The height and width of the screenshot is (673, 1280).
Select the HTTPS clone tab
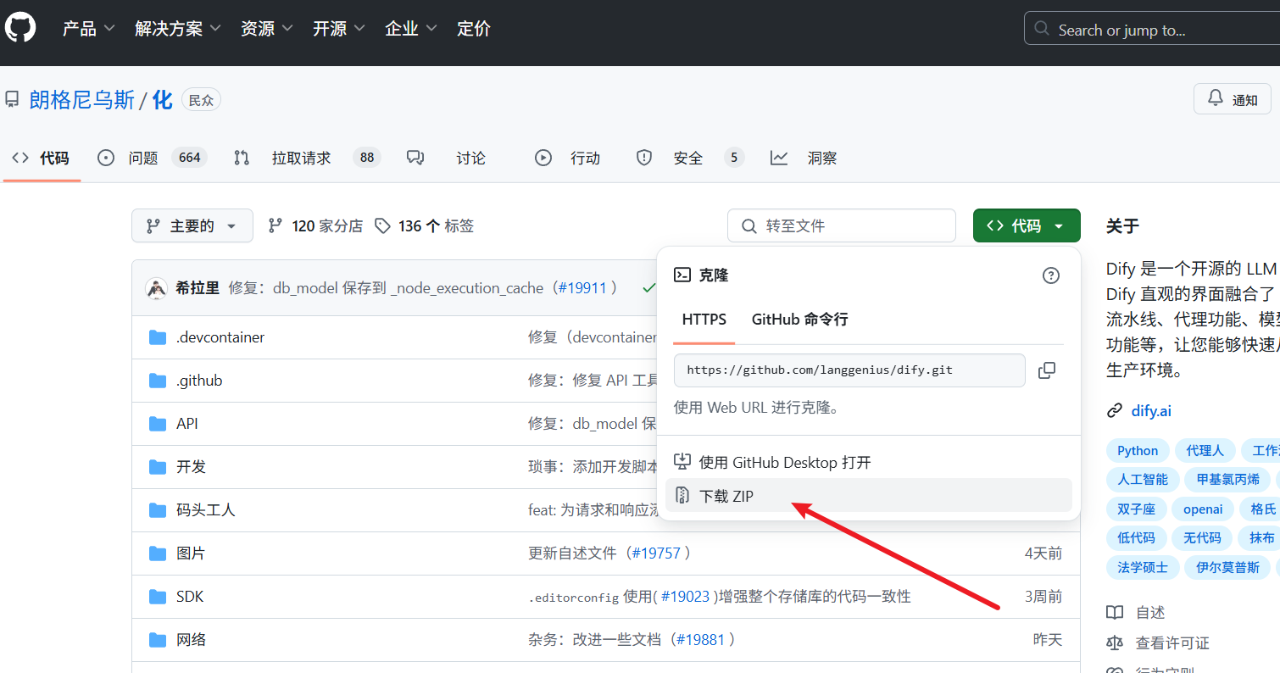click(704, 320)
